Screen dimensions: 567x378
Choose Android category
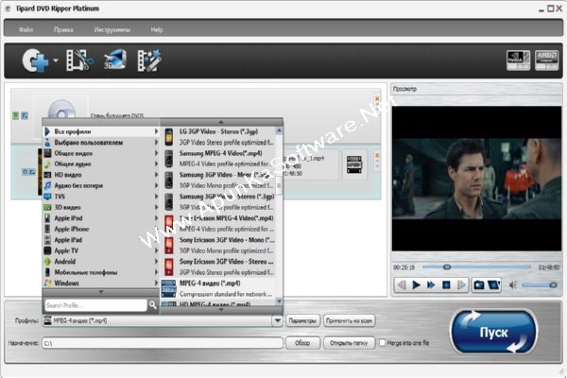(x=101, y=262)
